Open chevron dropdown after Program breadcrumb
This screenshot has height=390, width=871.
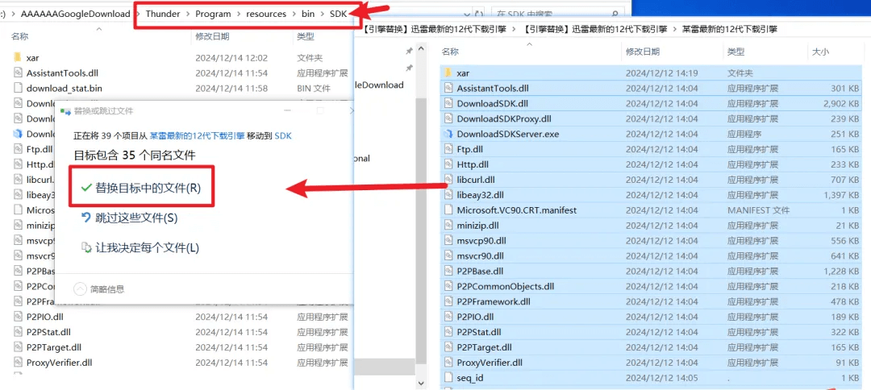239,14
